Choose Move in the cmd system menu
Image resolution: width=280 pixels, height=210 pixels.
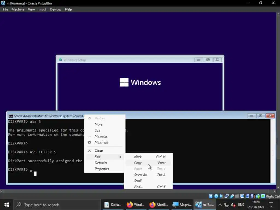point(105,124)
